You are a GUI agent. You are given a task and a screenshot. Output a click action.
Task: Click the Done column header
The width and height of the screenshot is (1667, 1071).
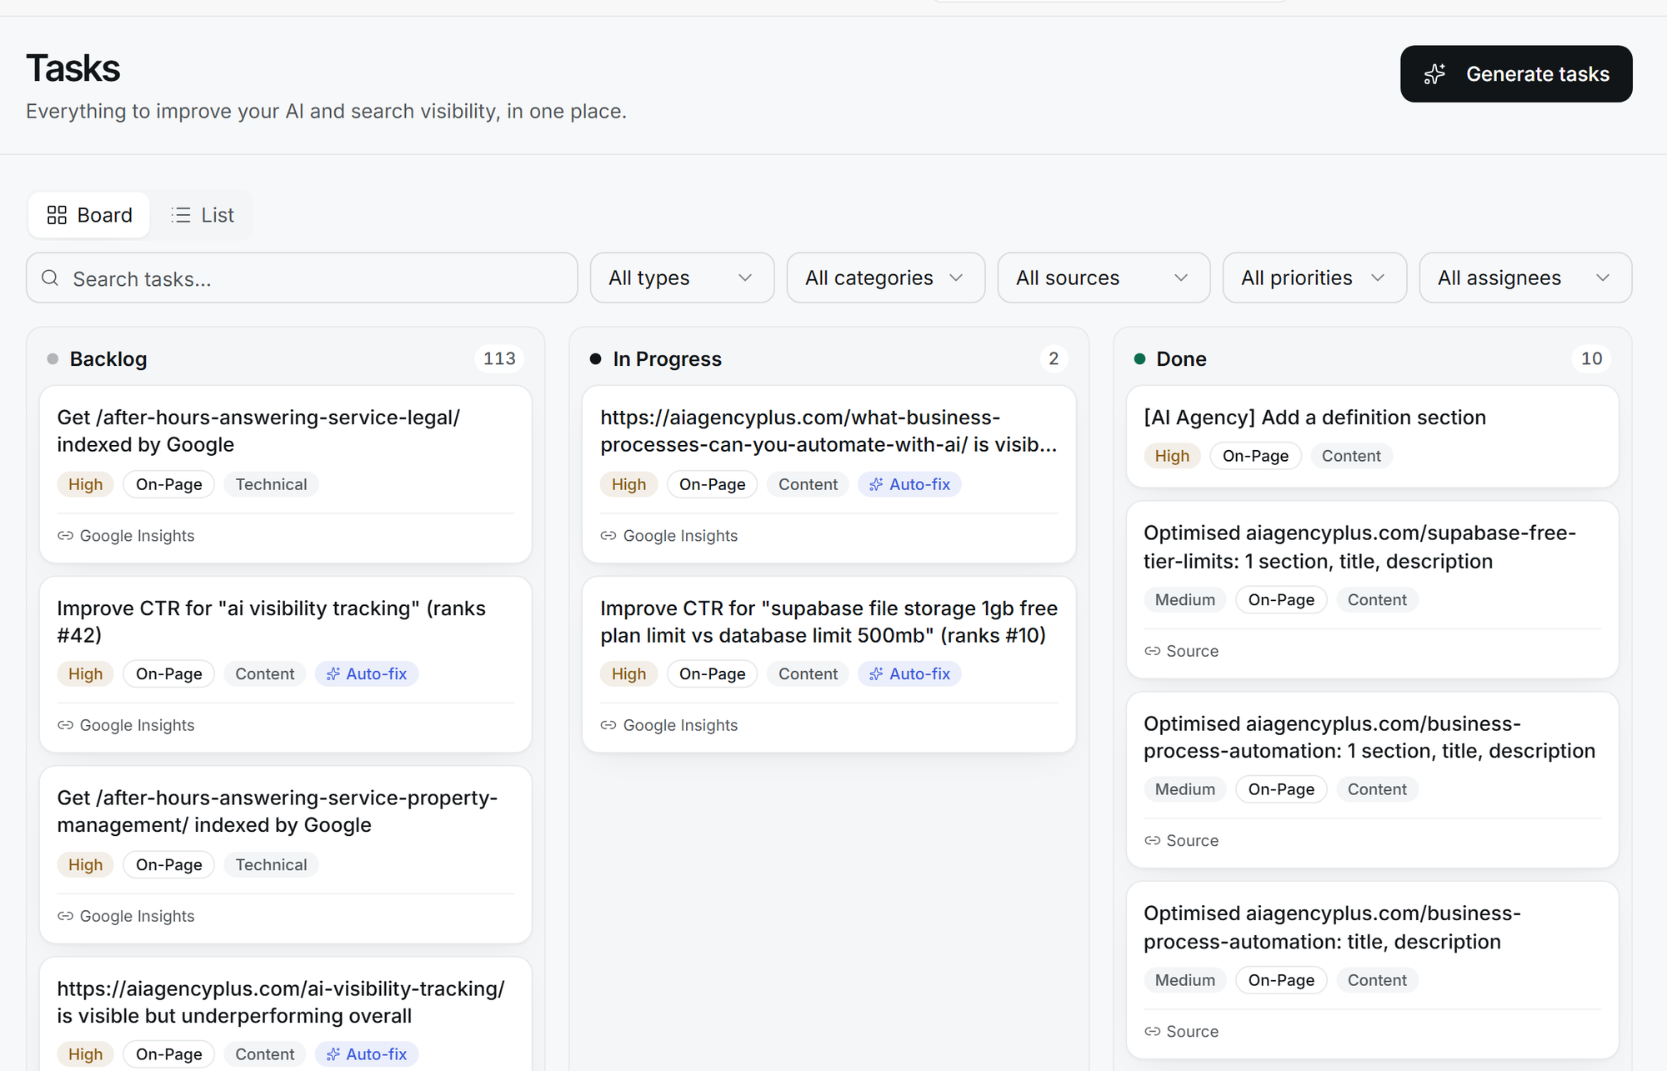click(1181, 359)
